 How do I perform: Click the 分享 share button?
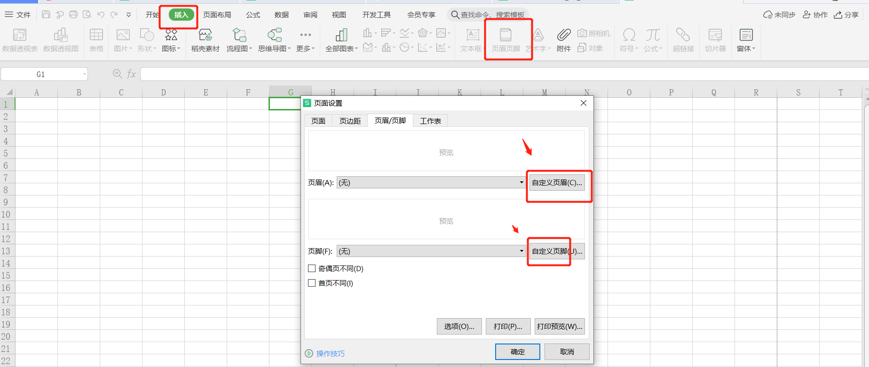pyautogui.click(x=846, y=15)
